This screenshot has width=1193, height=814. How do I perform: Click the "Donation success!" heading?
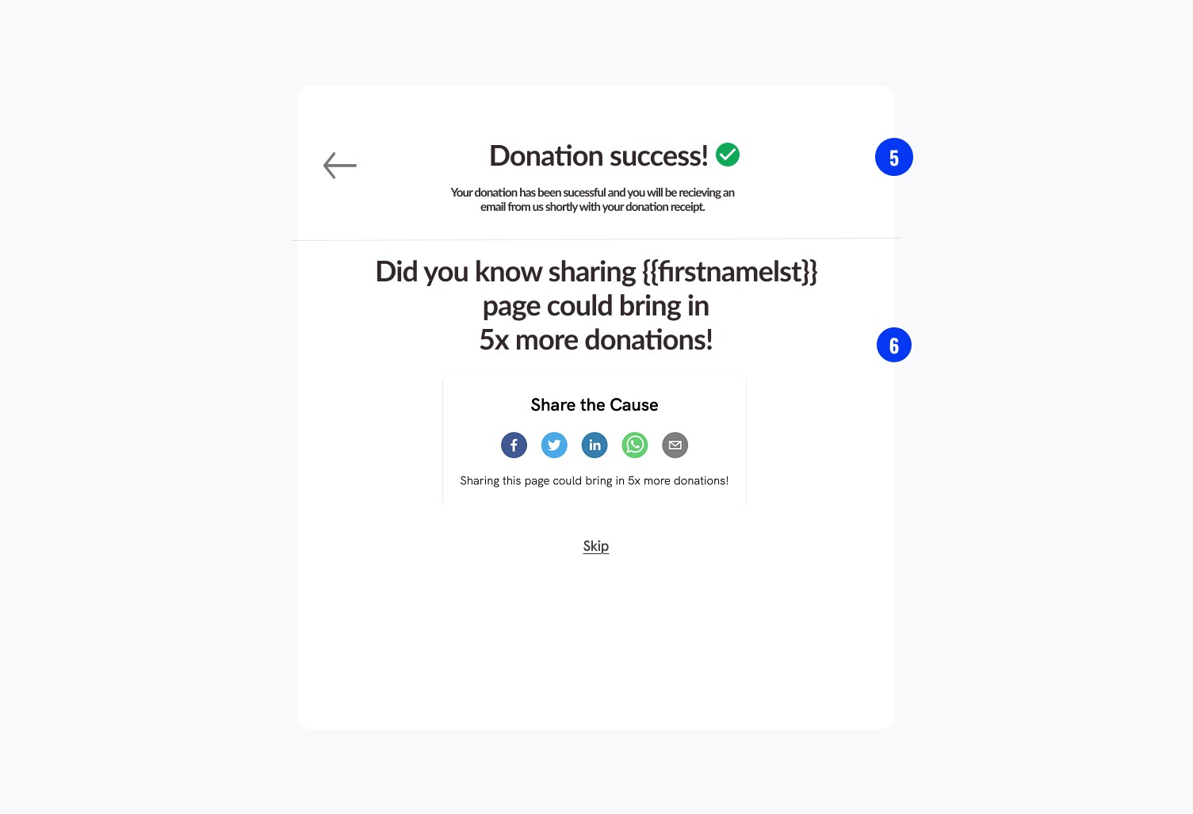[x=598, y=156]
